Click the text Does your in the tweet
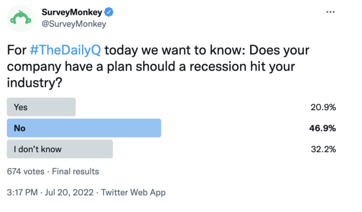 (x=279, y=50)
